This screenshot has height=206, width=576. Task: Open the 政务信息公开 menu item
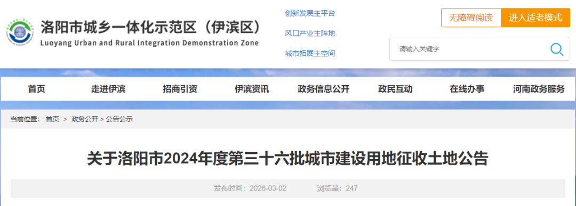[x=323, y=89]
